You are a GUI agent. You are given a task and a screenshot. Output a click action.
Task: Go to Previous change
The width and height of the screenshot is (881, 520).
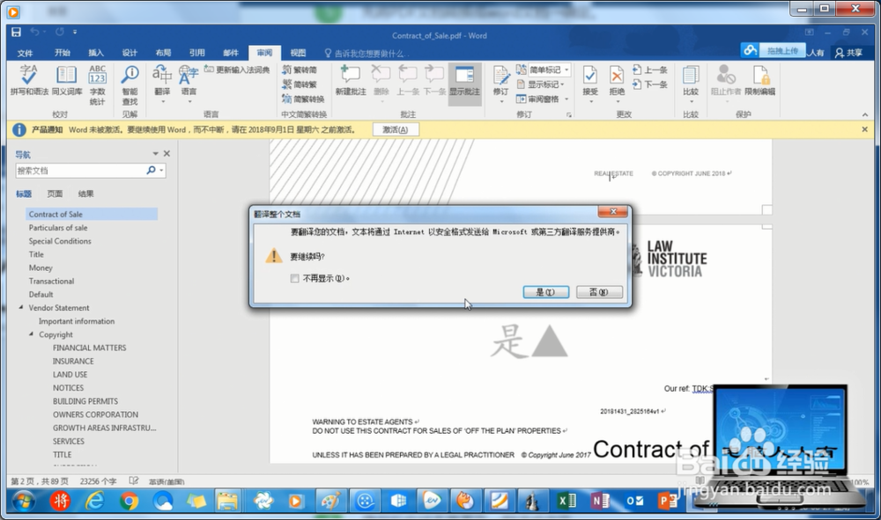650,70
